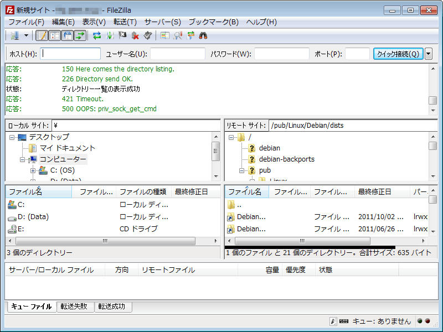Open directory listing filters icon
The width and height of the screenshot is (443, 332).
click(x=164, y=35)
